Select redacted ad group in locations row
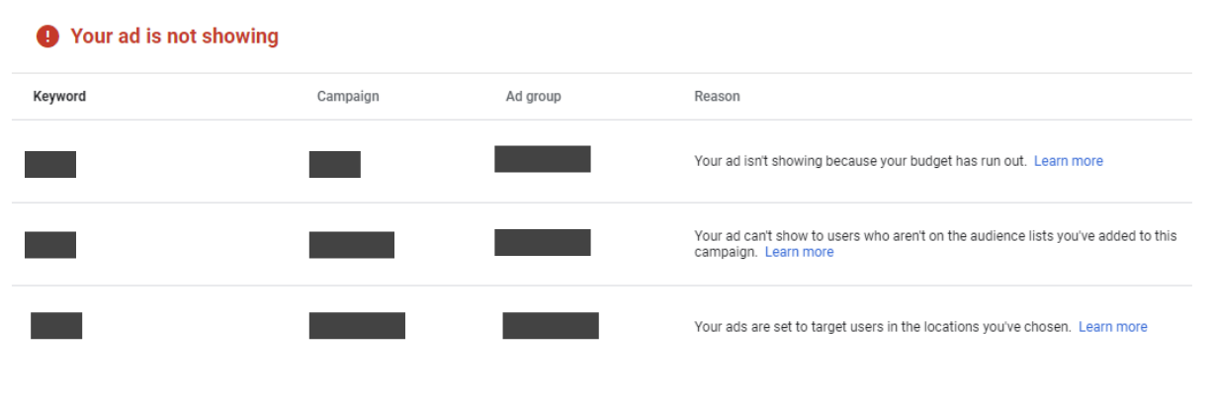Screen dimensions: 1215x407 (x=550, y=325)
